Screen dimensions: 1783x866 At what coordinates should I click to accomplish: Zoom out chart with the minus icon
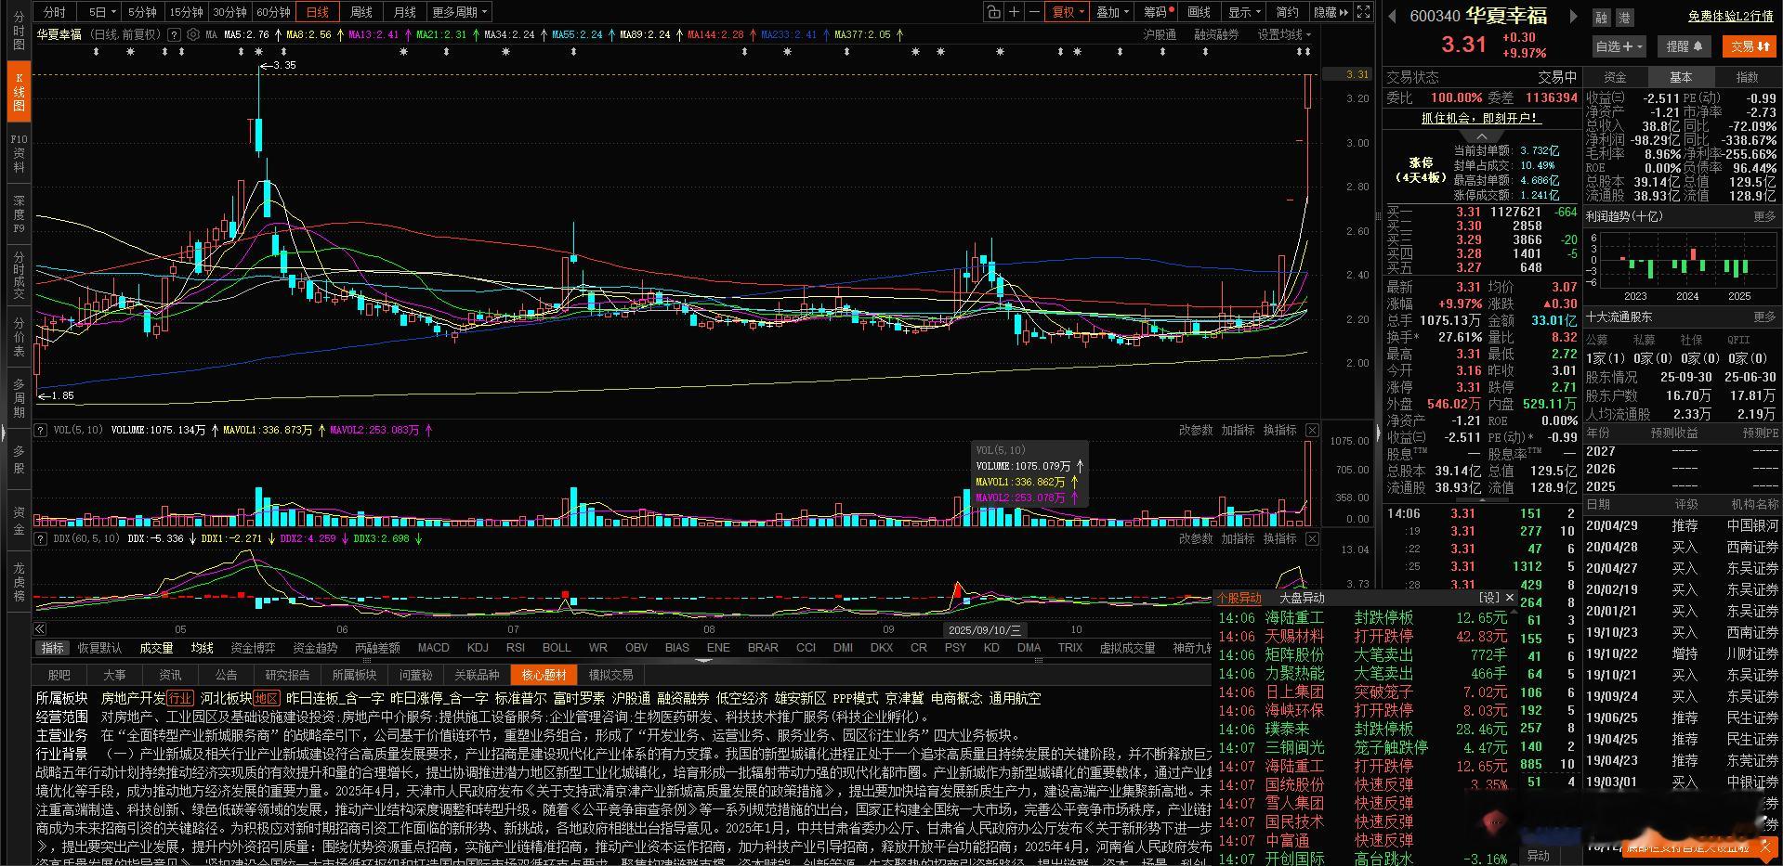tap(1034, 12)
